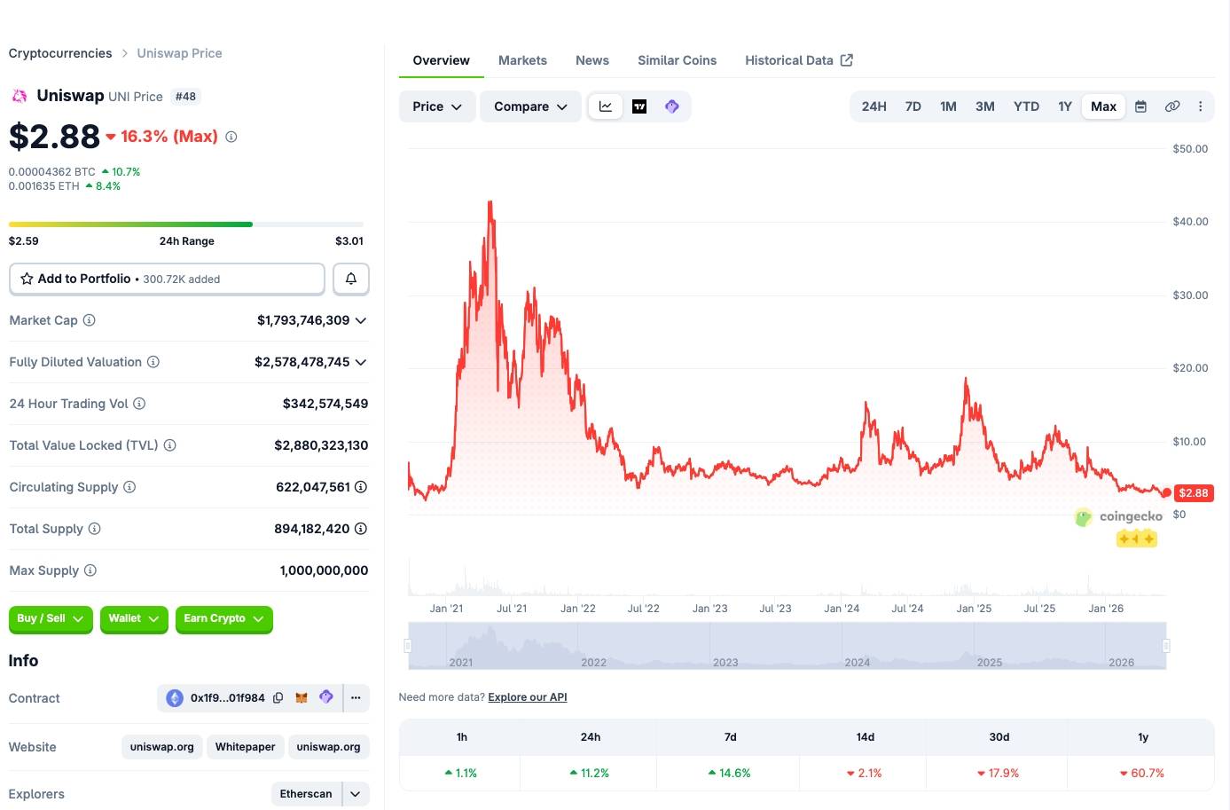Open the News tab
Image resolution: width=1230 pixels, height=810 pixels.
pyautogui.click(x=592, y=60)
